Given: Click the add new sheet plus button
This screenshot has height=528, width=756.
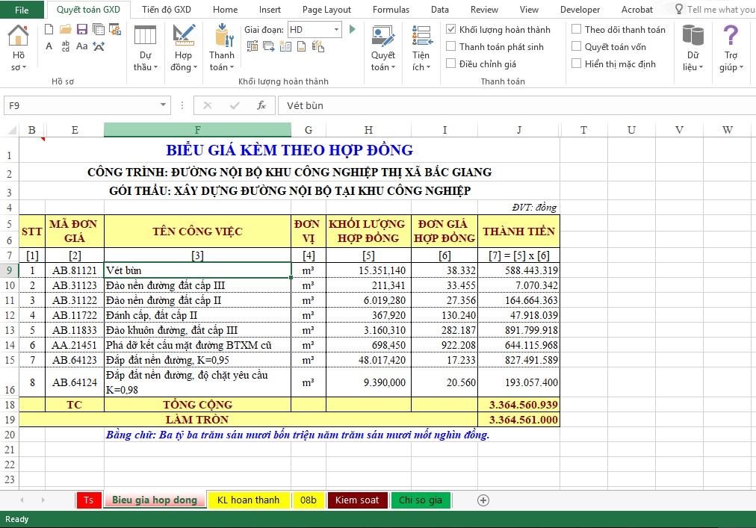Looking at the screenshot, I should click(x=483, y=500).
